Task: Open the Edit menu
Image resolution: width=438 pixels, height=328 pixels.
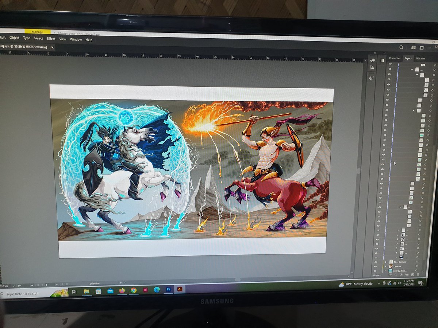Action: (x=3, y=37)
